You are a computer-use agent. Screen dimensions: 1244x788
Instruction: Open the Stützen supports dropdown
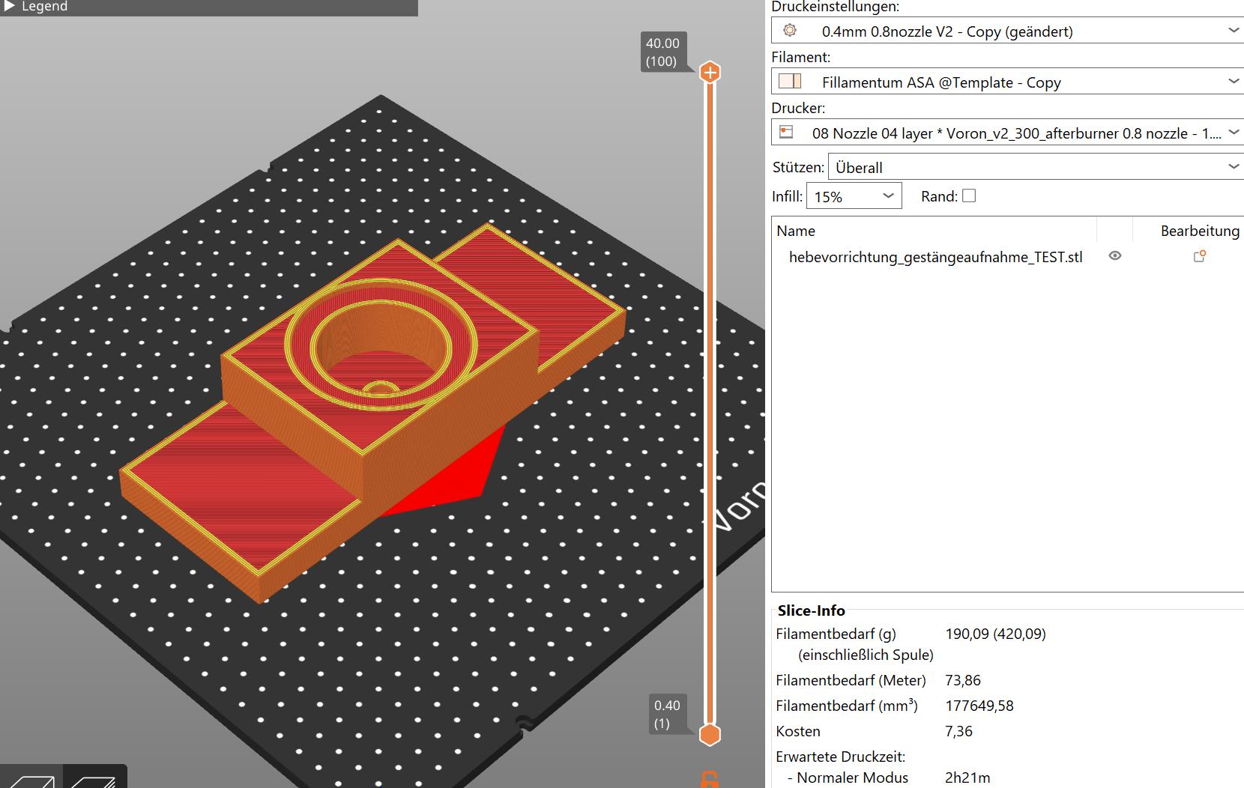tap(1234, 167)
